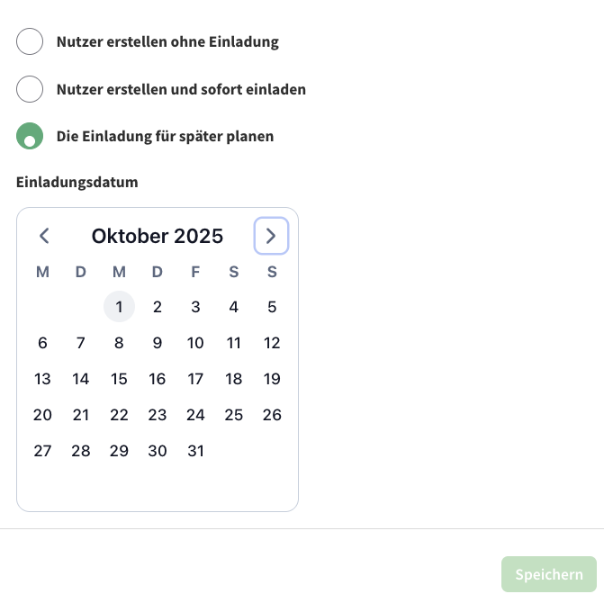
Task: Select October 15 as invitation date
Action: point(119,379)
